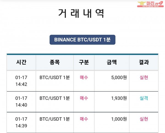Select the 01-17 14:39 time cell
The width and height of the screenshot is (165, 133).
21,122
